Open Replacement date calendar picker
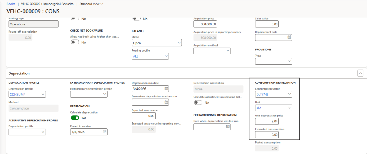 point(289,37)
